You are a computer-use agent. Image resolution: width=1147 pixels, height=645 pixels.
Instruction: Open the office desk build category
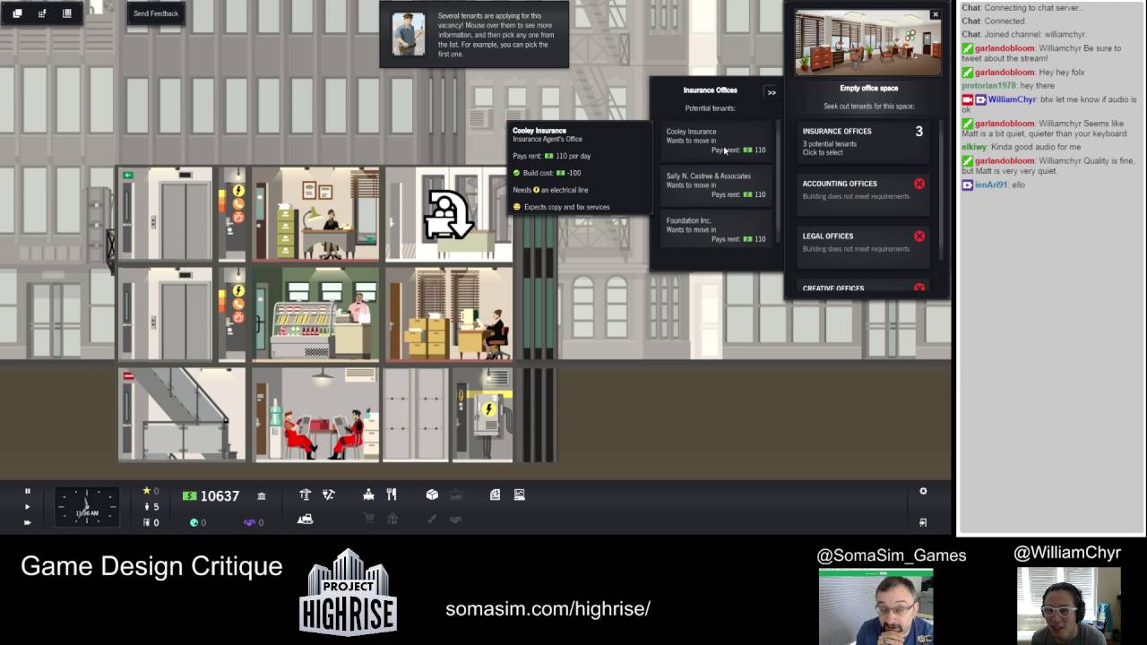click(x=368, y=494)
